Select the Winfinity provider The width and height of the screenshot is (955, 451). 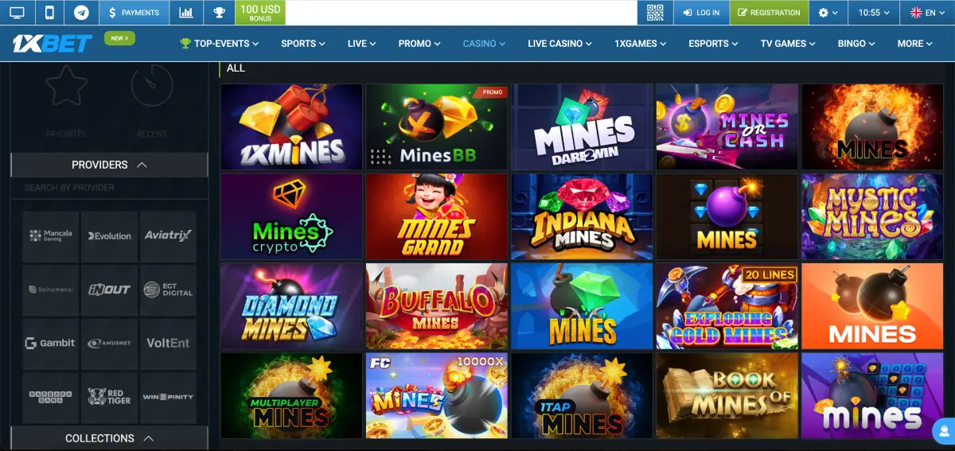click(168, 397)
